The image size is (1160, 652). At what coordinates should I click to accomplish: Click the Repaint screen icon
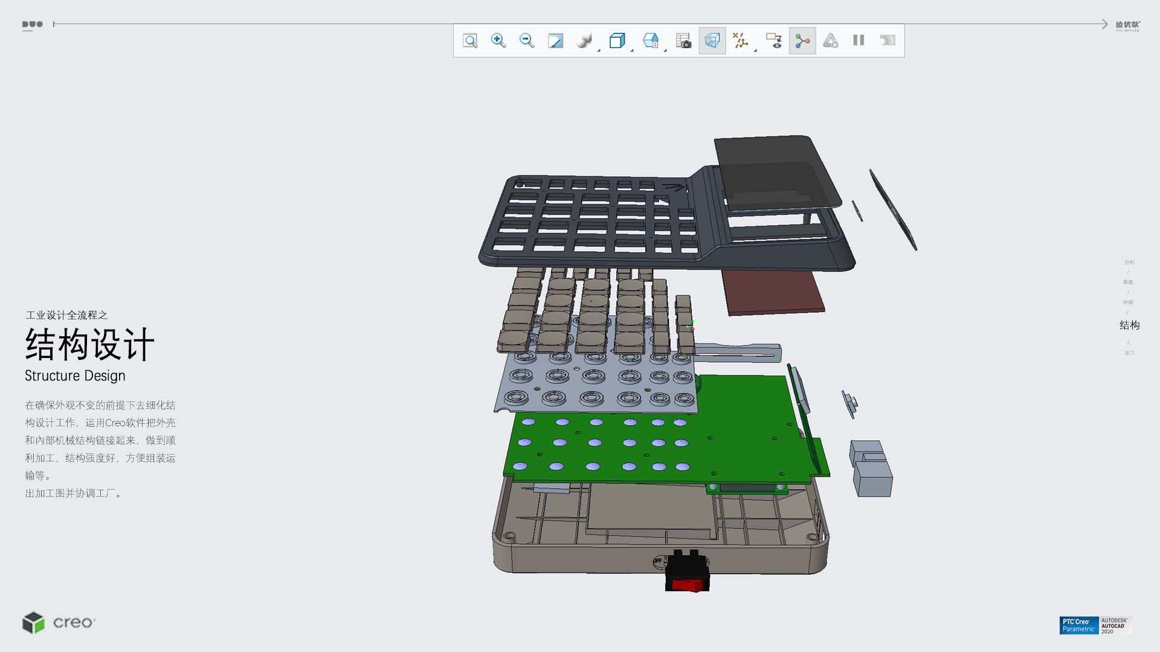[x=555, y=40]
